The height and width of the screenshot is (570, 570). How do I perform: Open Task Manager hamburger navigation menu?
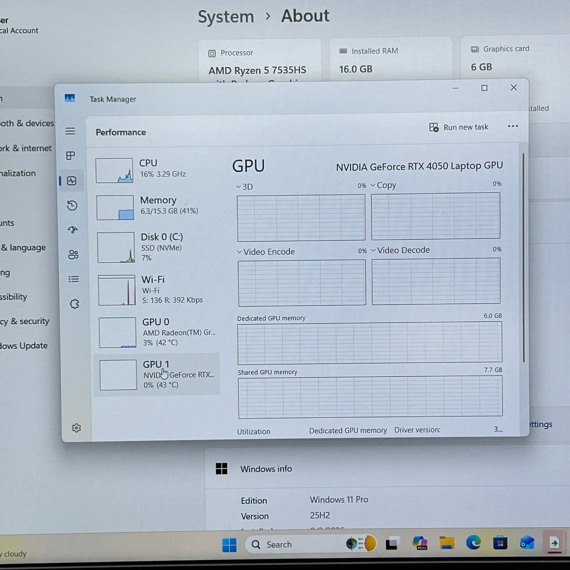tap(70, 131)
